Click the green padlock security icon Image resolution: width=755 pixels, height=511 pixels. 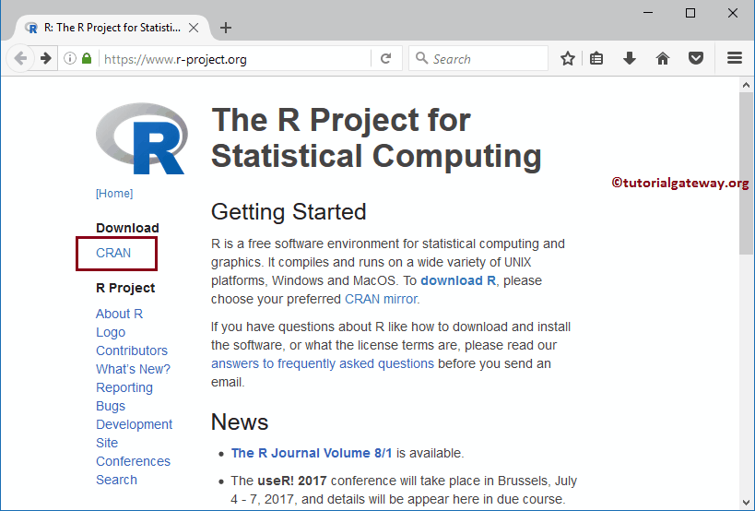(87, 58)
